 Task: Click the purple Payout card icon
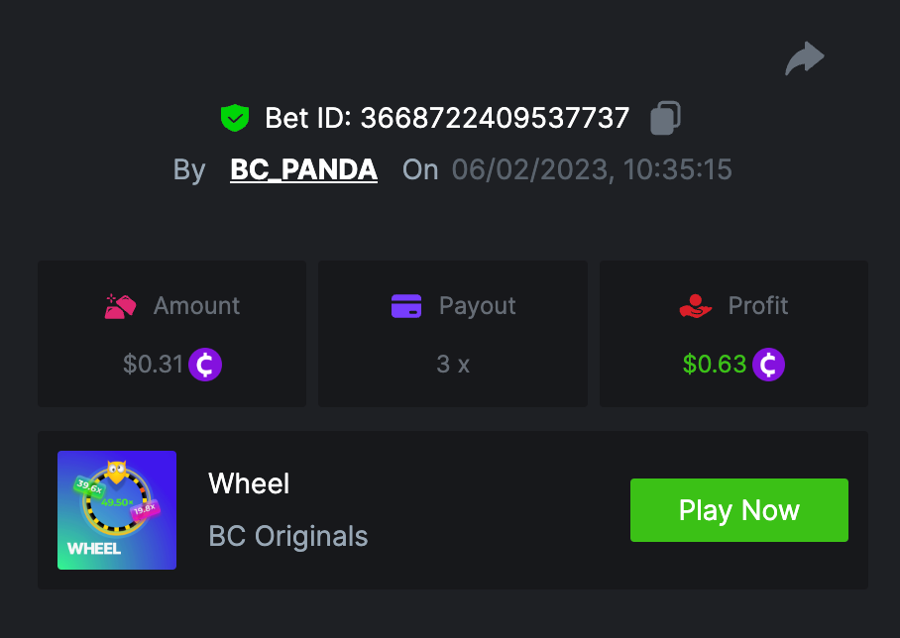406,306
